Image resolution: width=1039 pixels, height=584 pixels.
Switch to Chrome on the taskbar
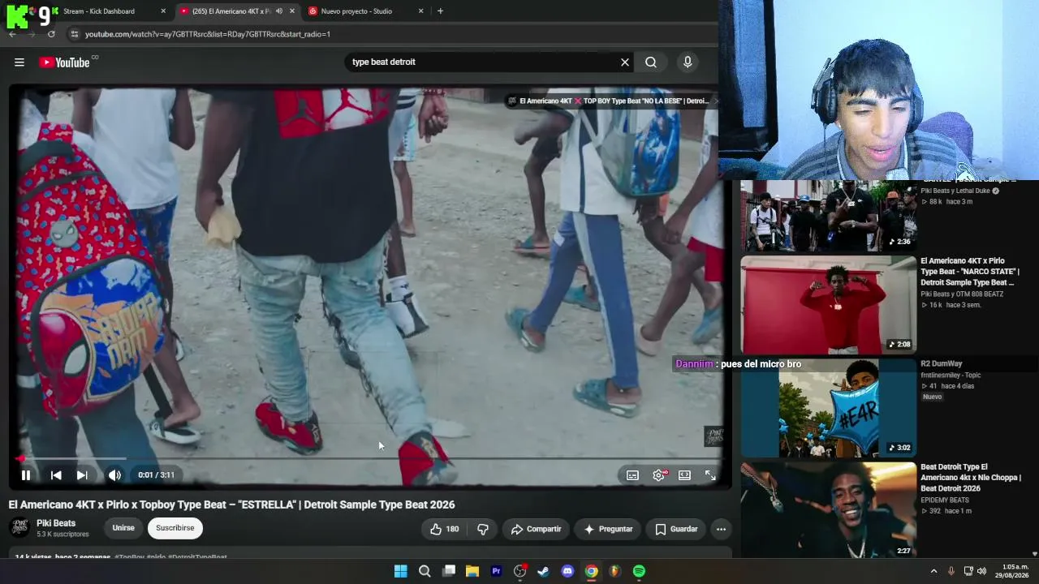pos(592,571)
